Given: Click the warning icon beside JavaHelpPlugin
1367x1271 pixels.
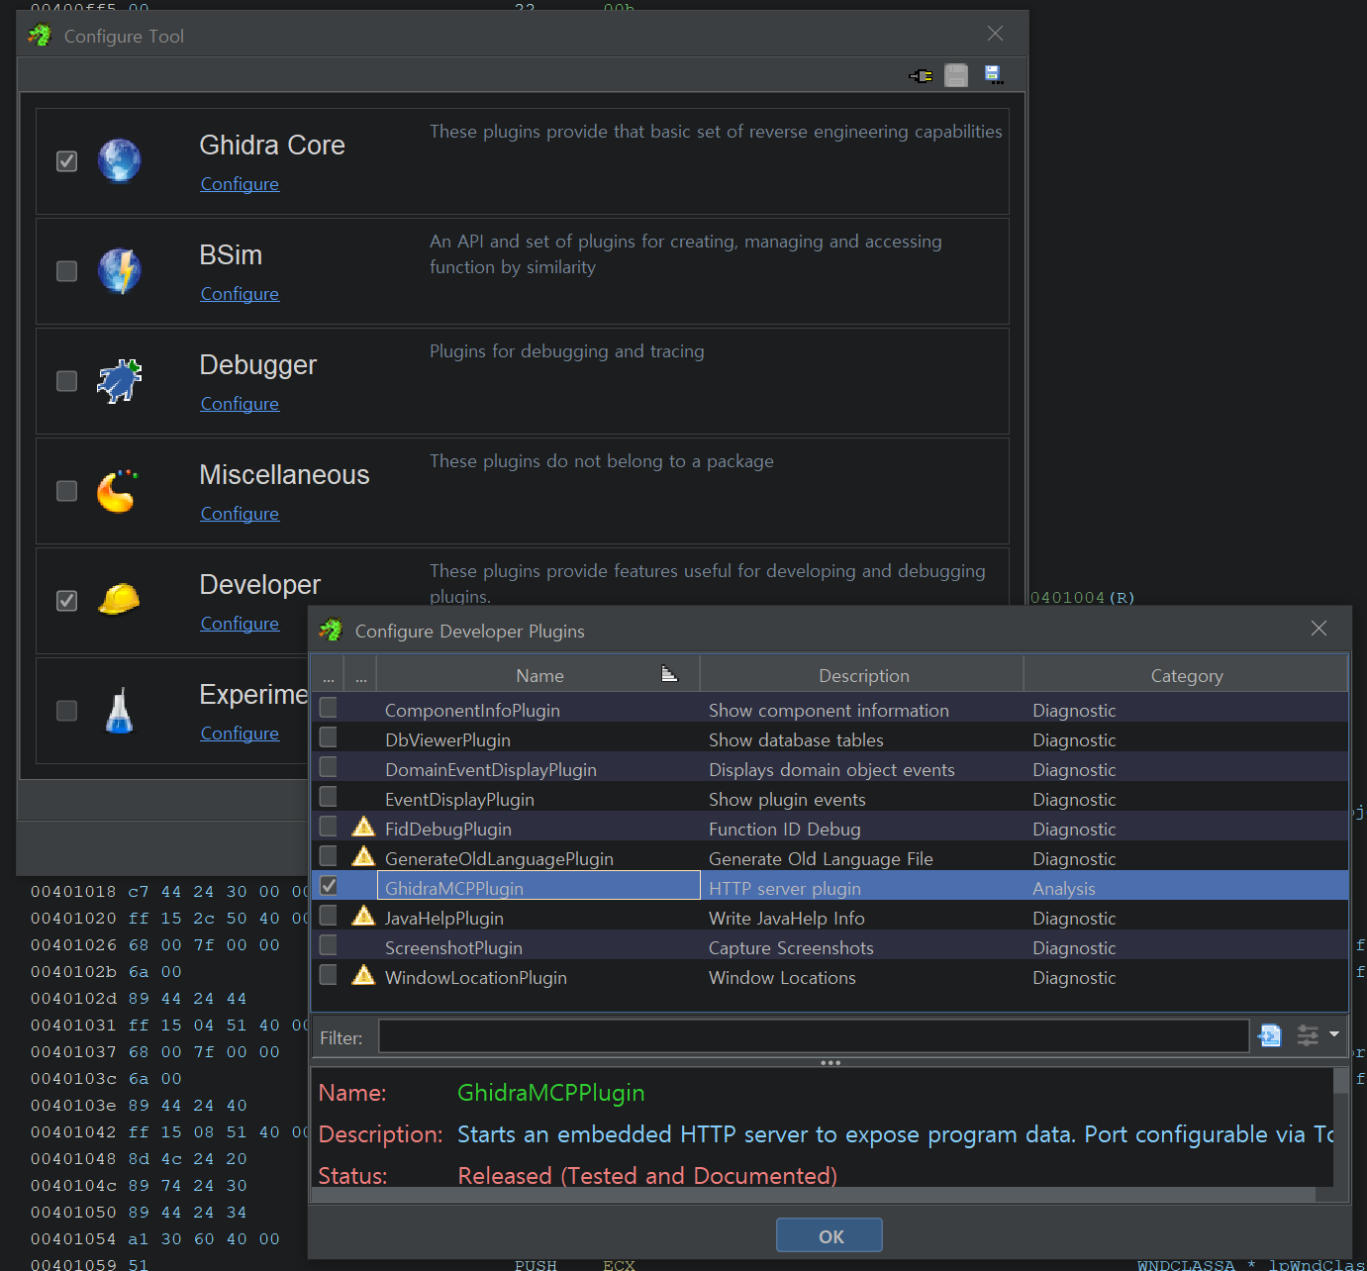Looking at the screenshot, I should (x=363, y=916).
